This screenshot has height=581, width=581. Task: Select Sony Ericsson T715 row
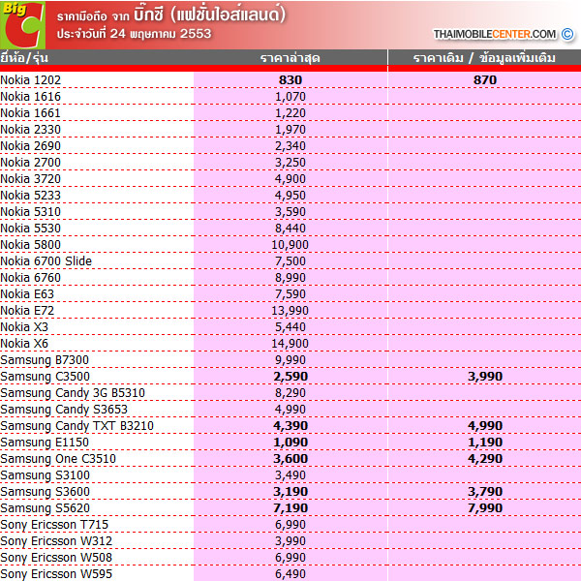tap(54, 525)
